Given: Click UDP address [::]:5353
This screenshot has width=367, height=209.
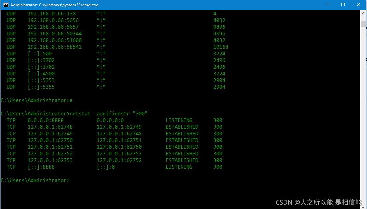Looking at the screenshot, I should 41,80.
